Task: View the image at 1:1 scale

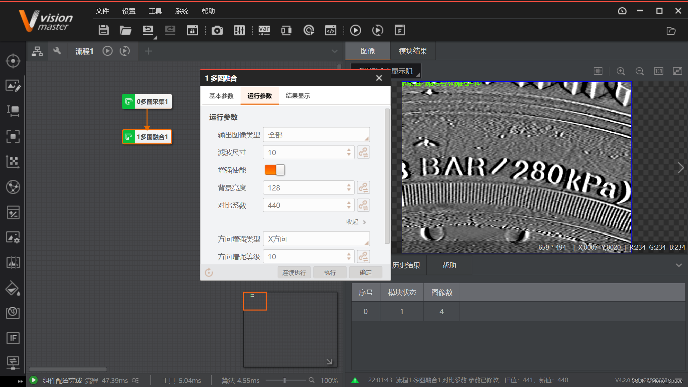Action: (x=658, y=71)
